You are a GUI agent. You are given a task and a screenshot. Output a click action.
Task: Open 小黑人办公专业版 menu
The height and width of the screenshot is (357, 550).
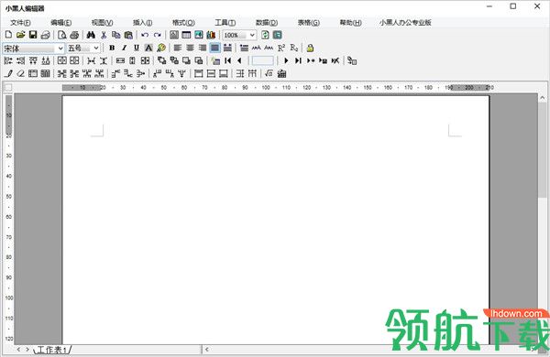[x=405, y=23]
